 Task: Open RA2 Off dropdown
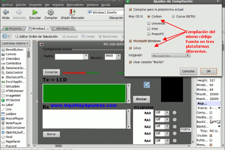tap(167, 126)
